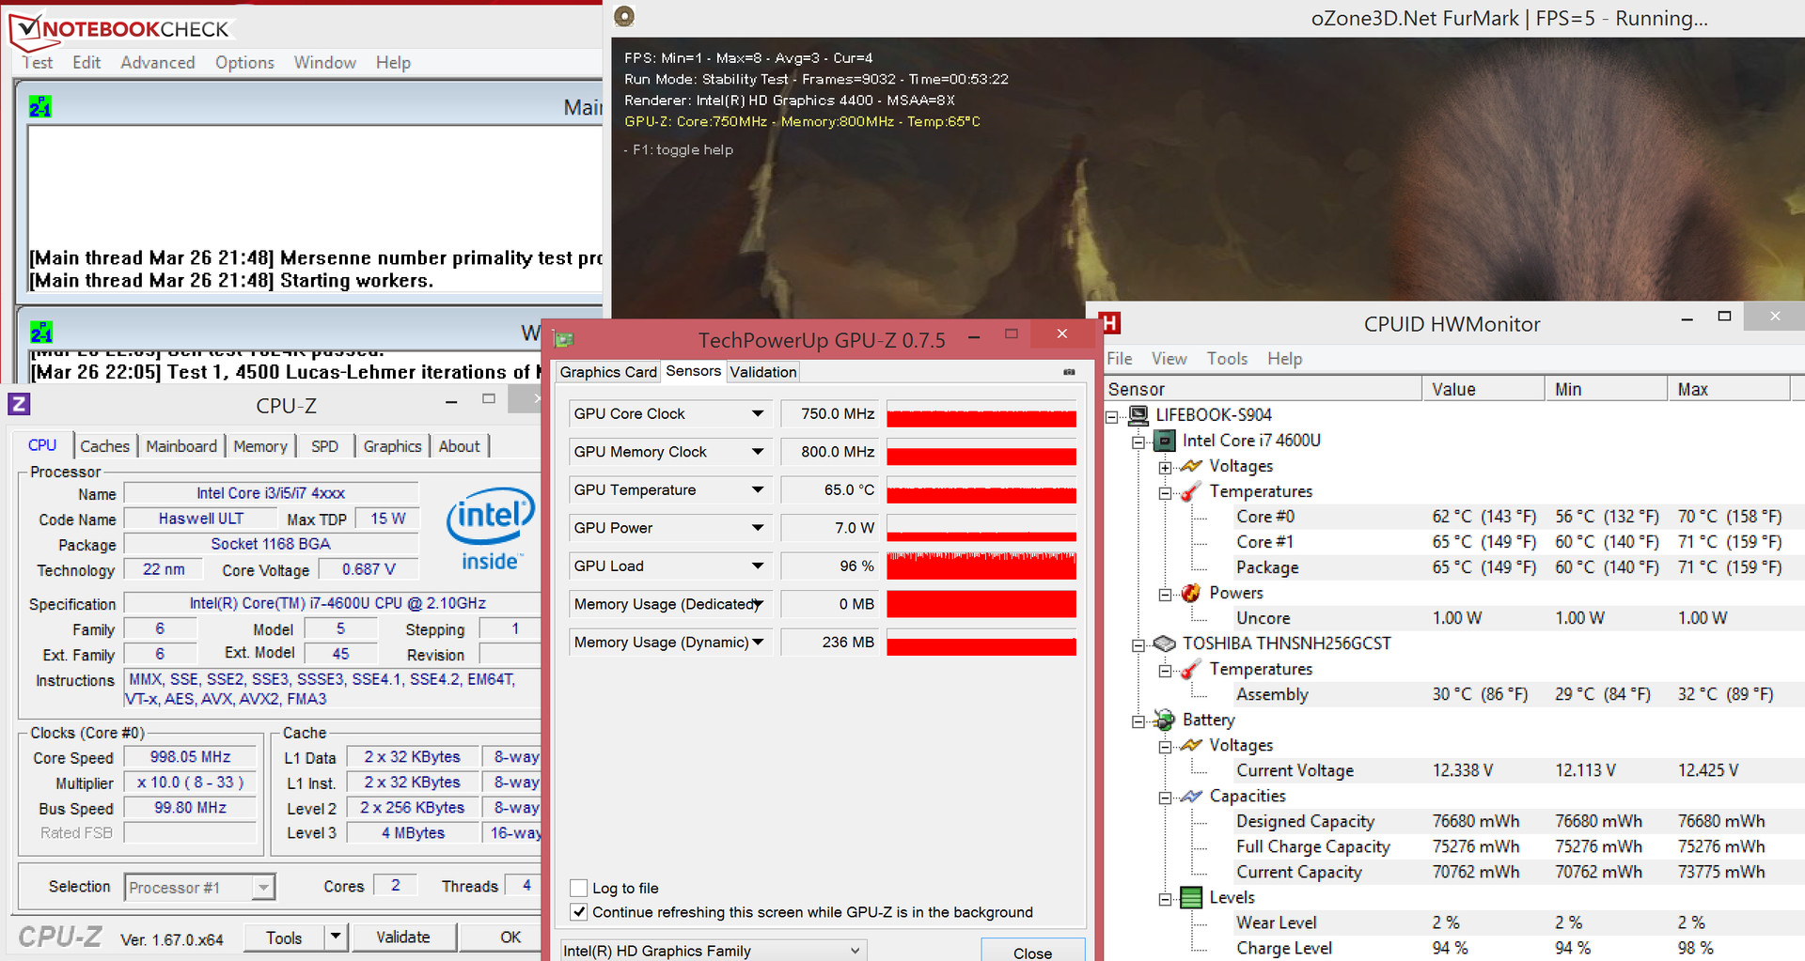
Task: Uncheck Continue refreshing in background option
Action: coord(579,912)
